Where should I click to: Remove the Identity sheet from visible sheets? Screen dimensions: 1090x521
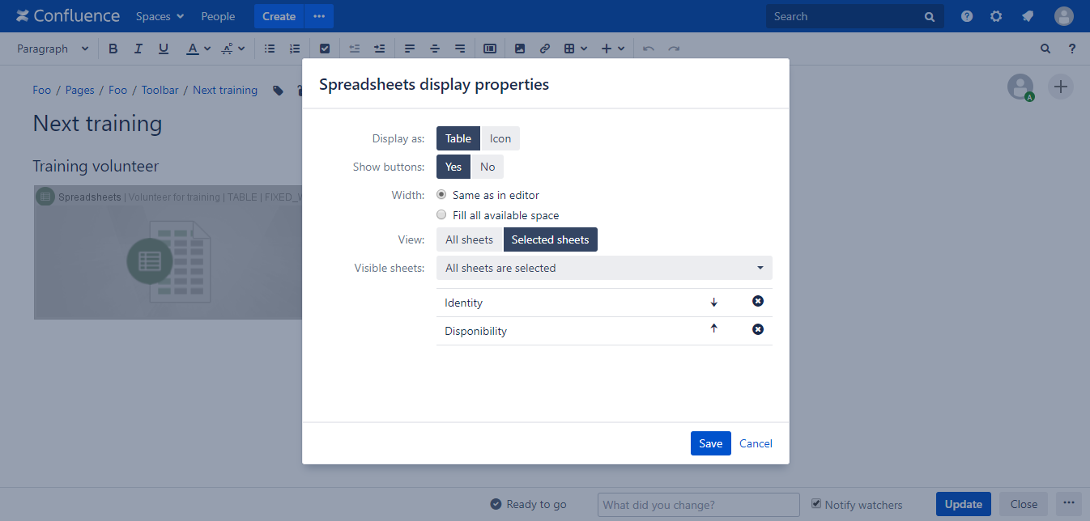pos(757,300)
